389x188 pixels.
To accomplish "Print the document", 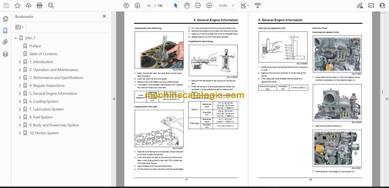I will [39, 6].
